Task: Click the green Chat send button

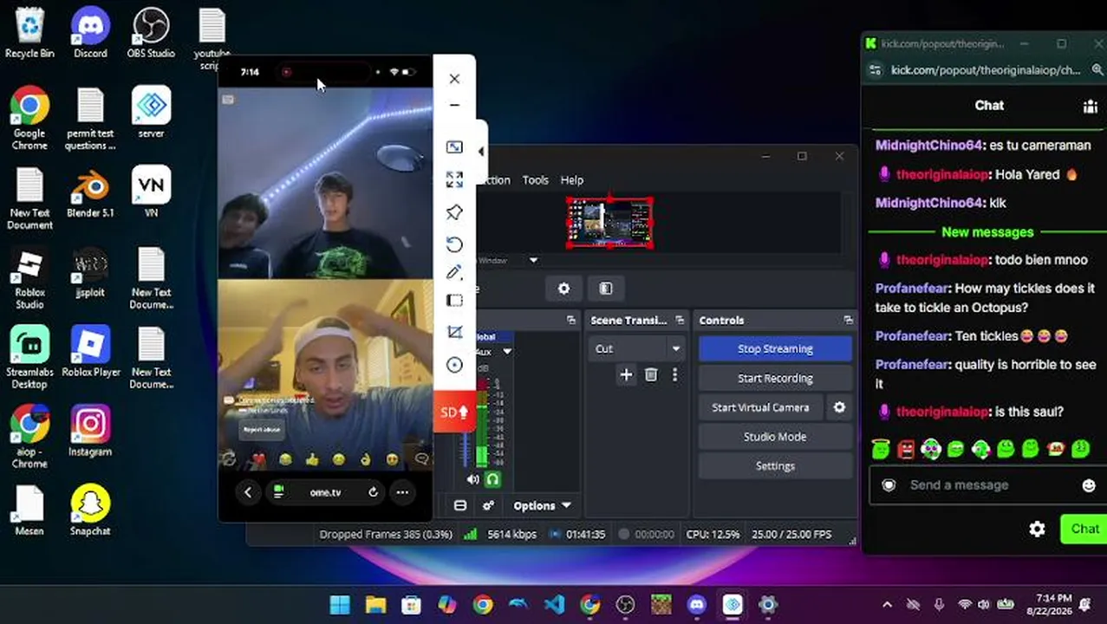Action: (x=1084, y=529)
